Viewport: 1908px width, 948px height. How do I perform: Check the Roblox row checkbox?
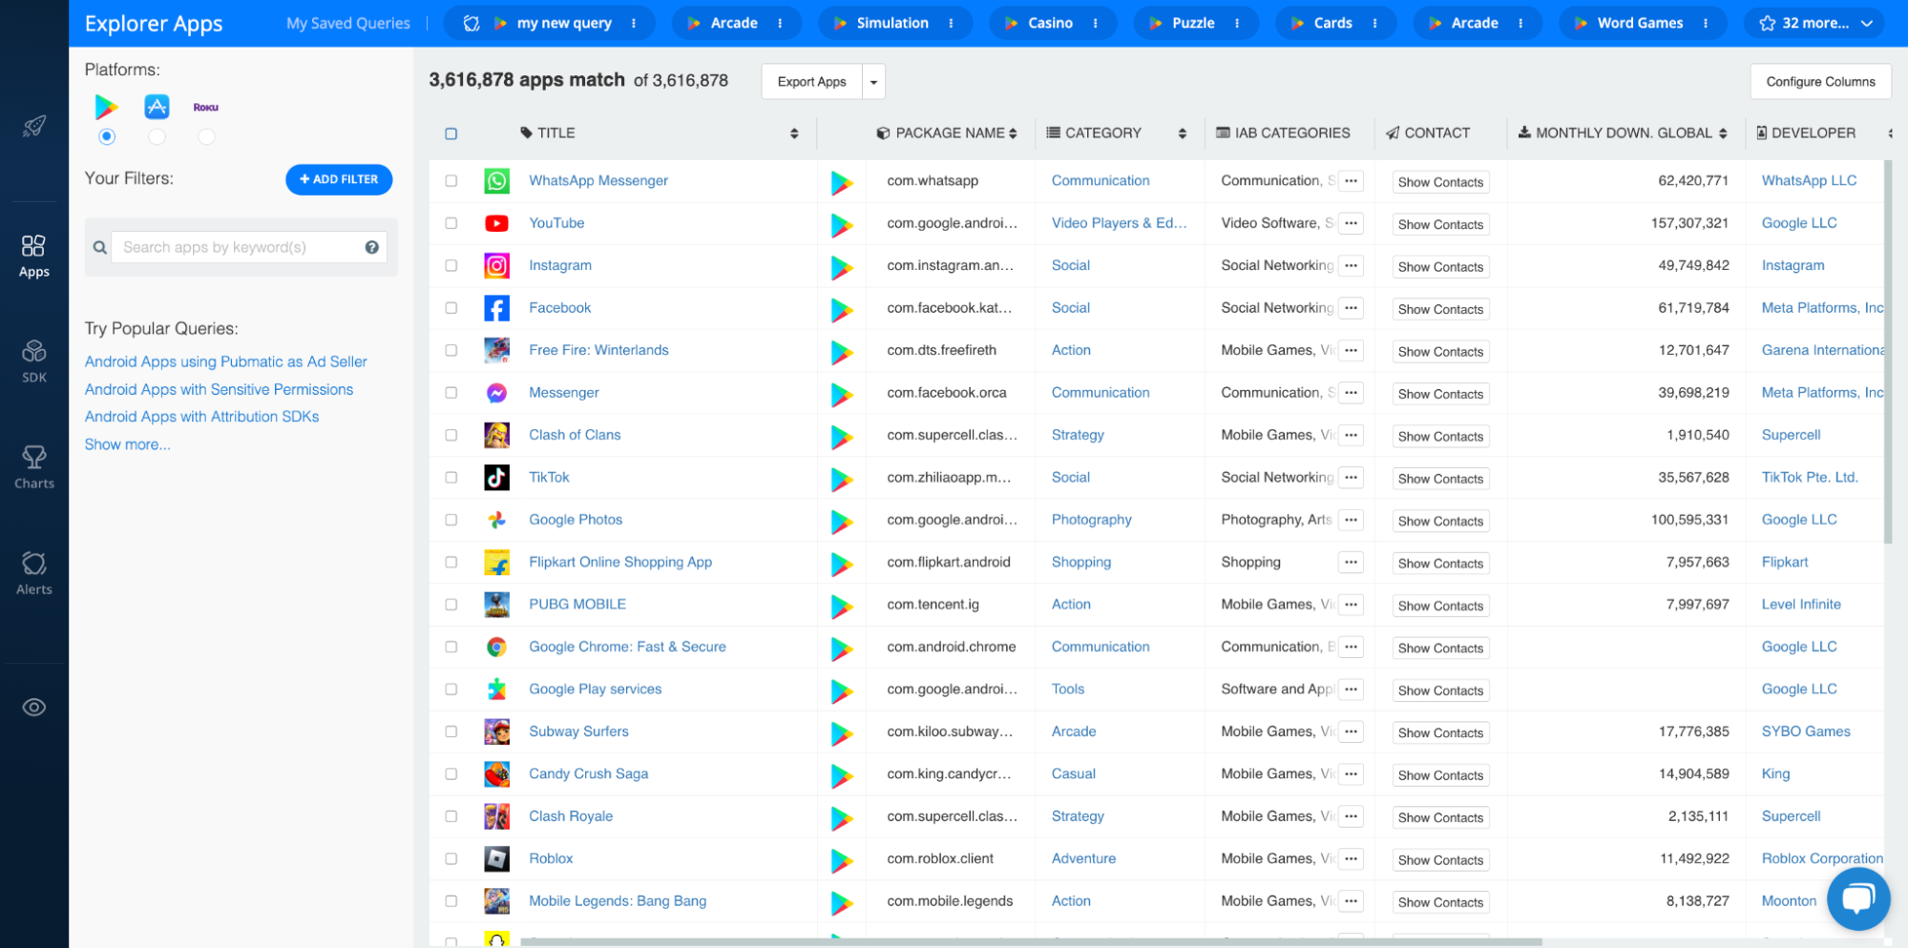point(451,859)
